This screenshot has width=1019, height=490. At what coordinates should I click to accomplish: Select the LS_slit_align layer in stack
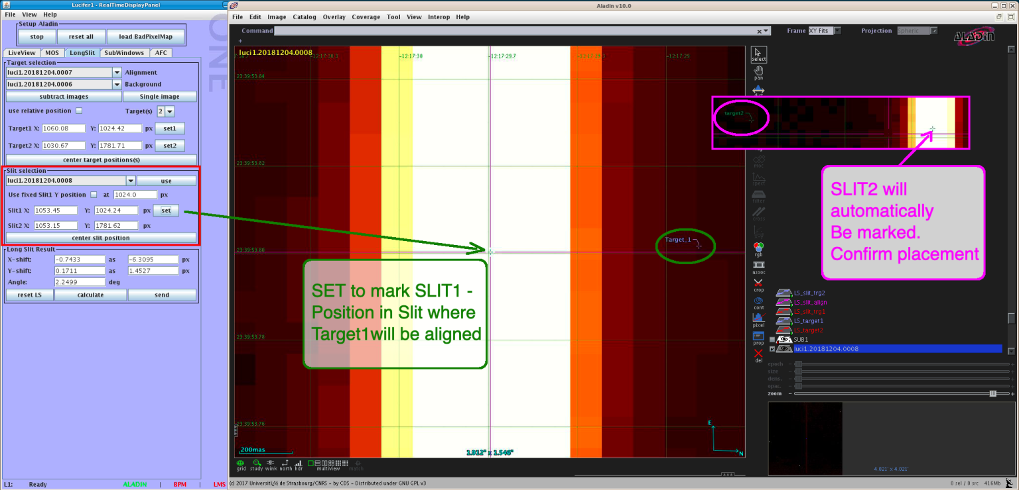pos(809,303)
